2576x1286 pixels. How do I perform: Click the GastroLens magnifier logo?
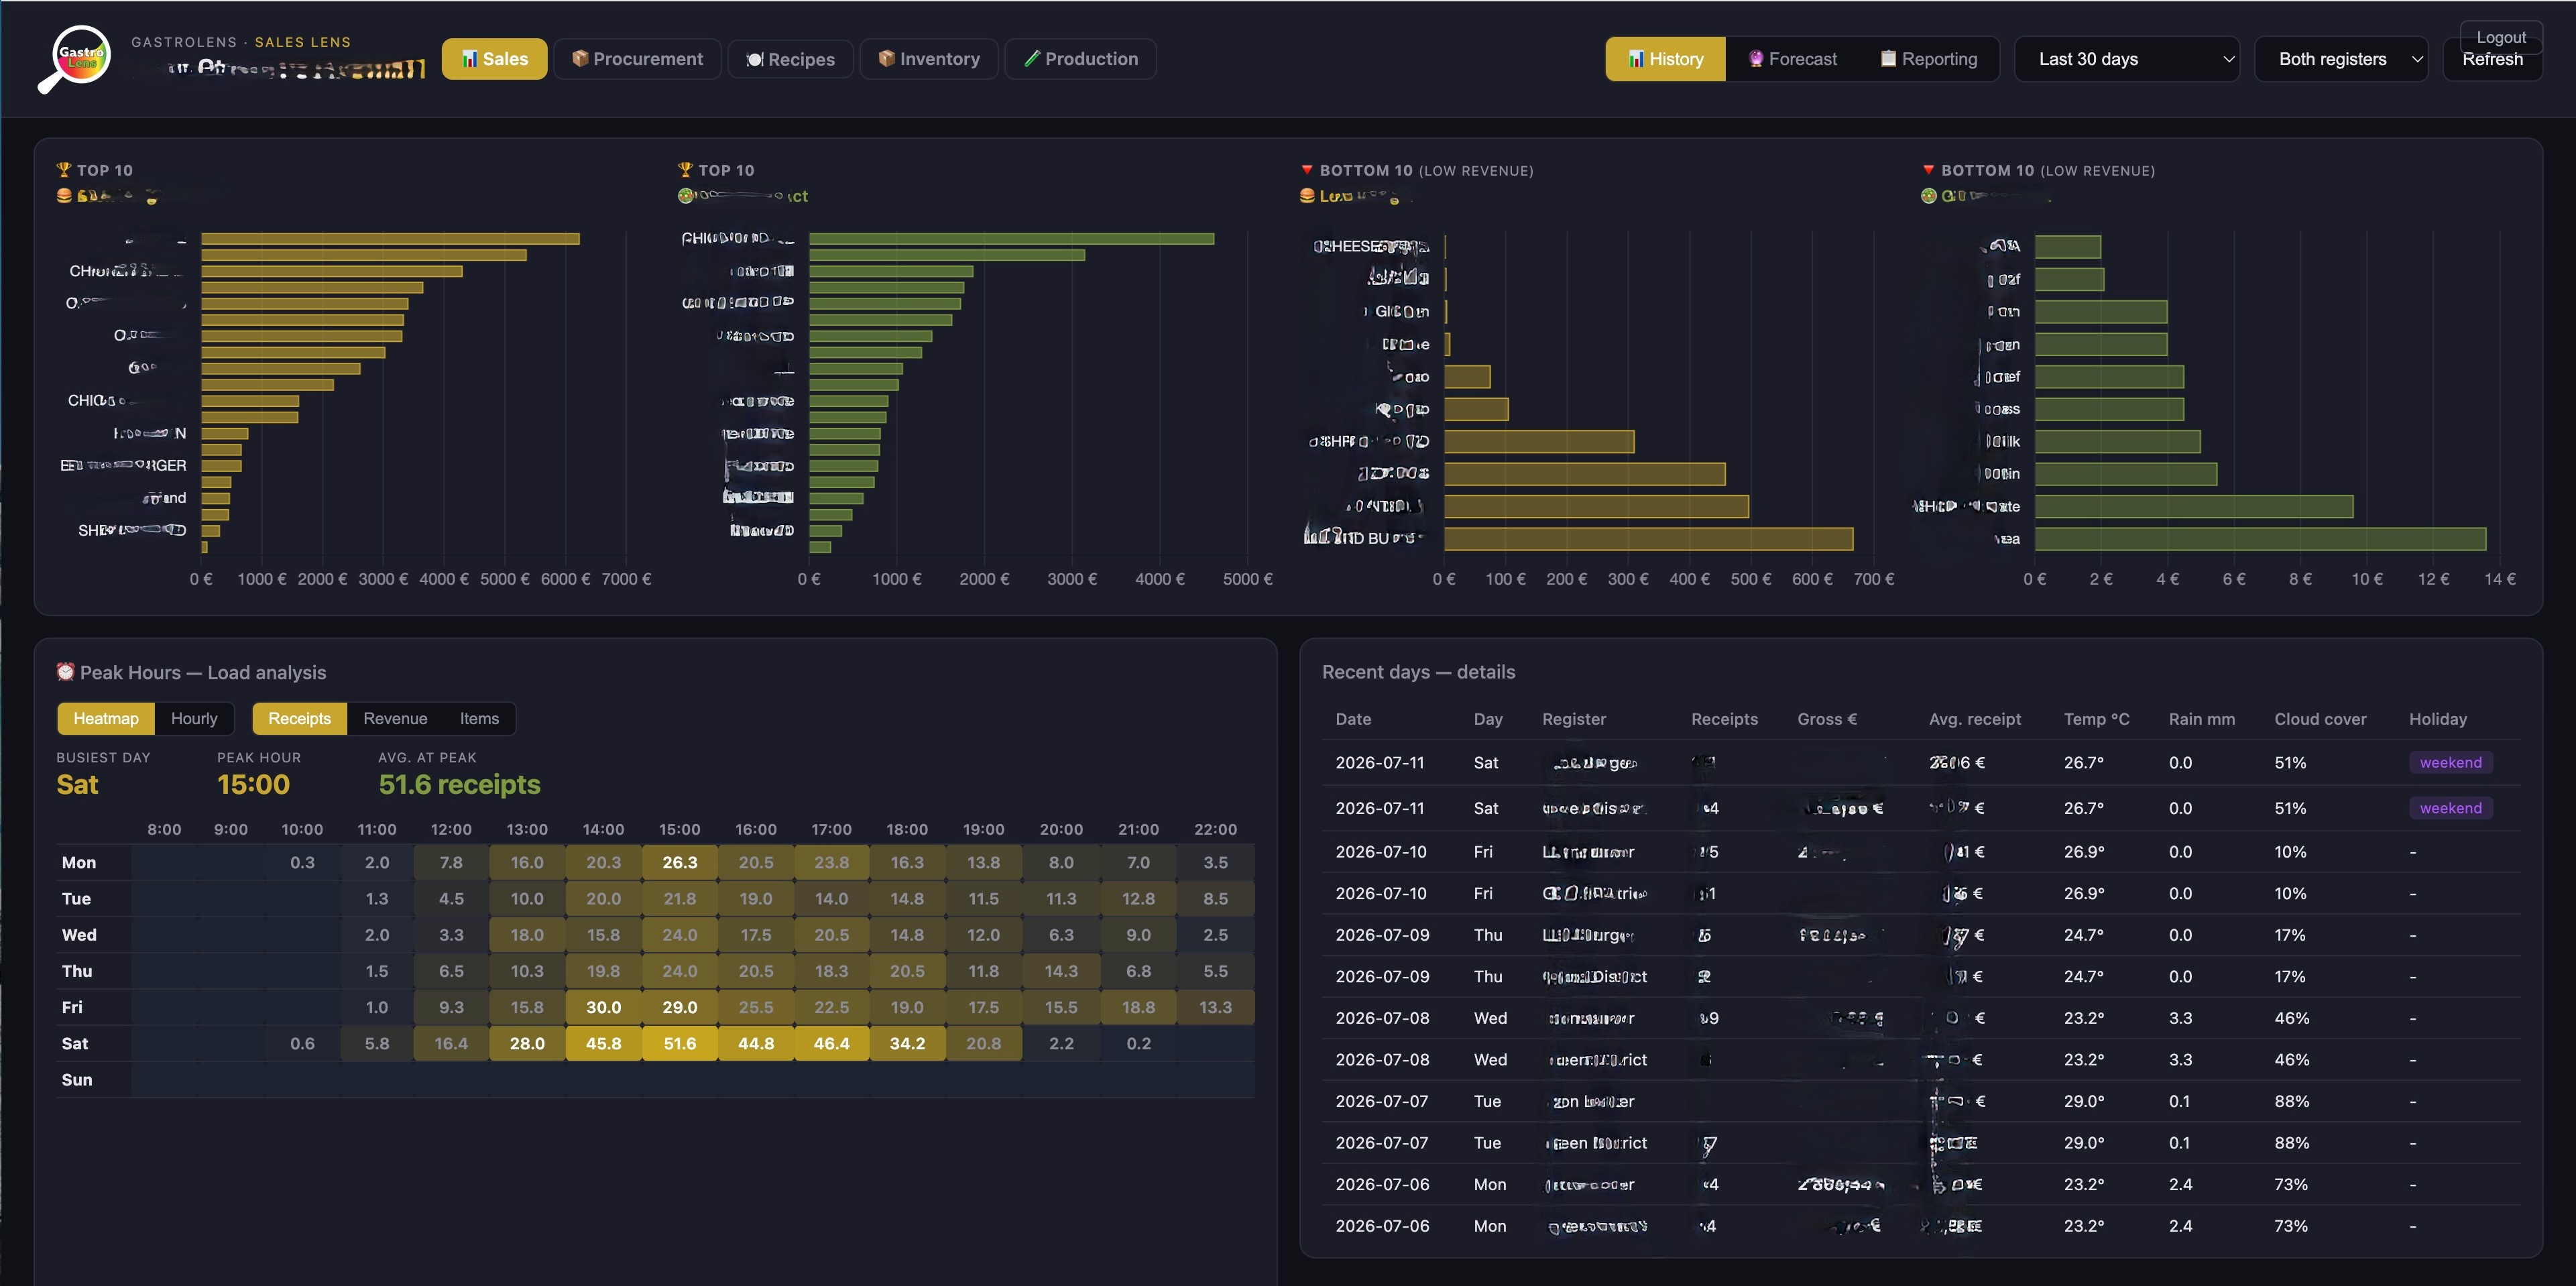pyautogui.click(x=75, y=58)
